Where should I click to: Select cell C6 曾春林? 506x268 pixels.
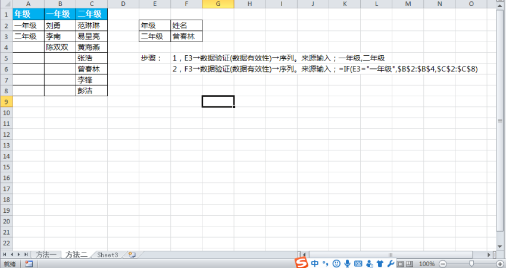pyautogui.click(x=92, y=69)
